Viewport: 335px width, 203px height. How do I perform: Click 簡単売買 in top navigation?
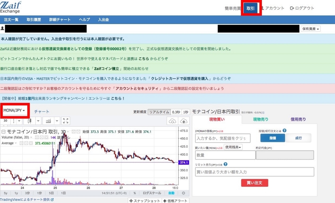click(x=233, y=8)
